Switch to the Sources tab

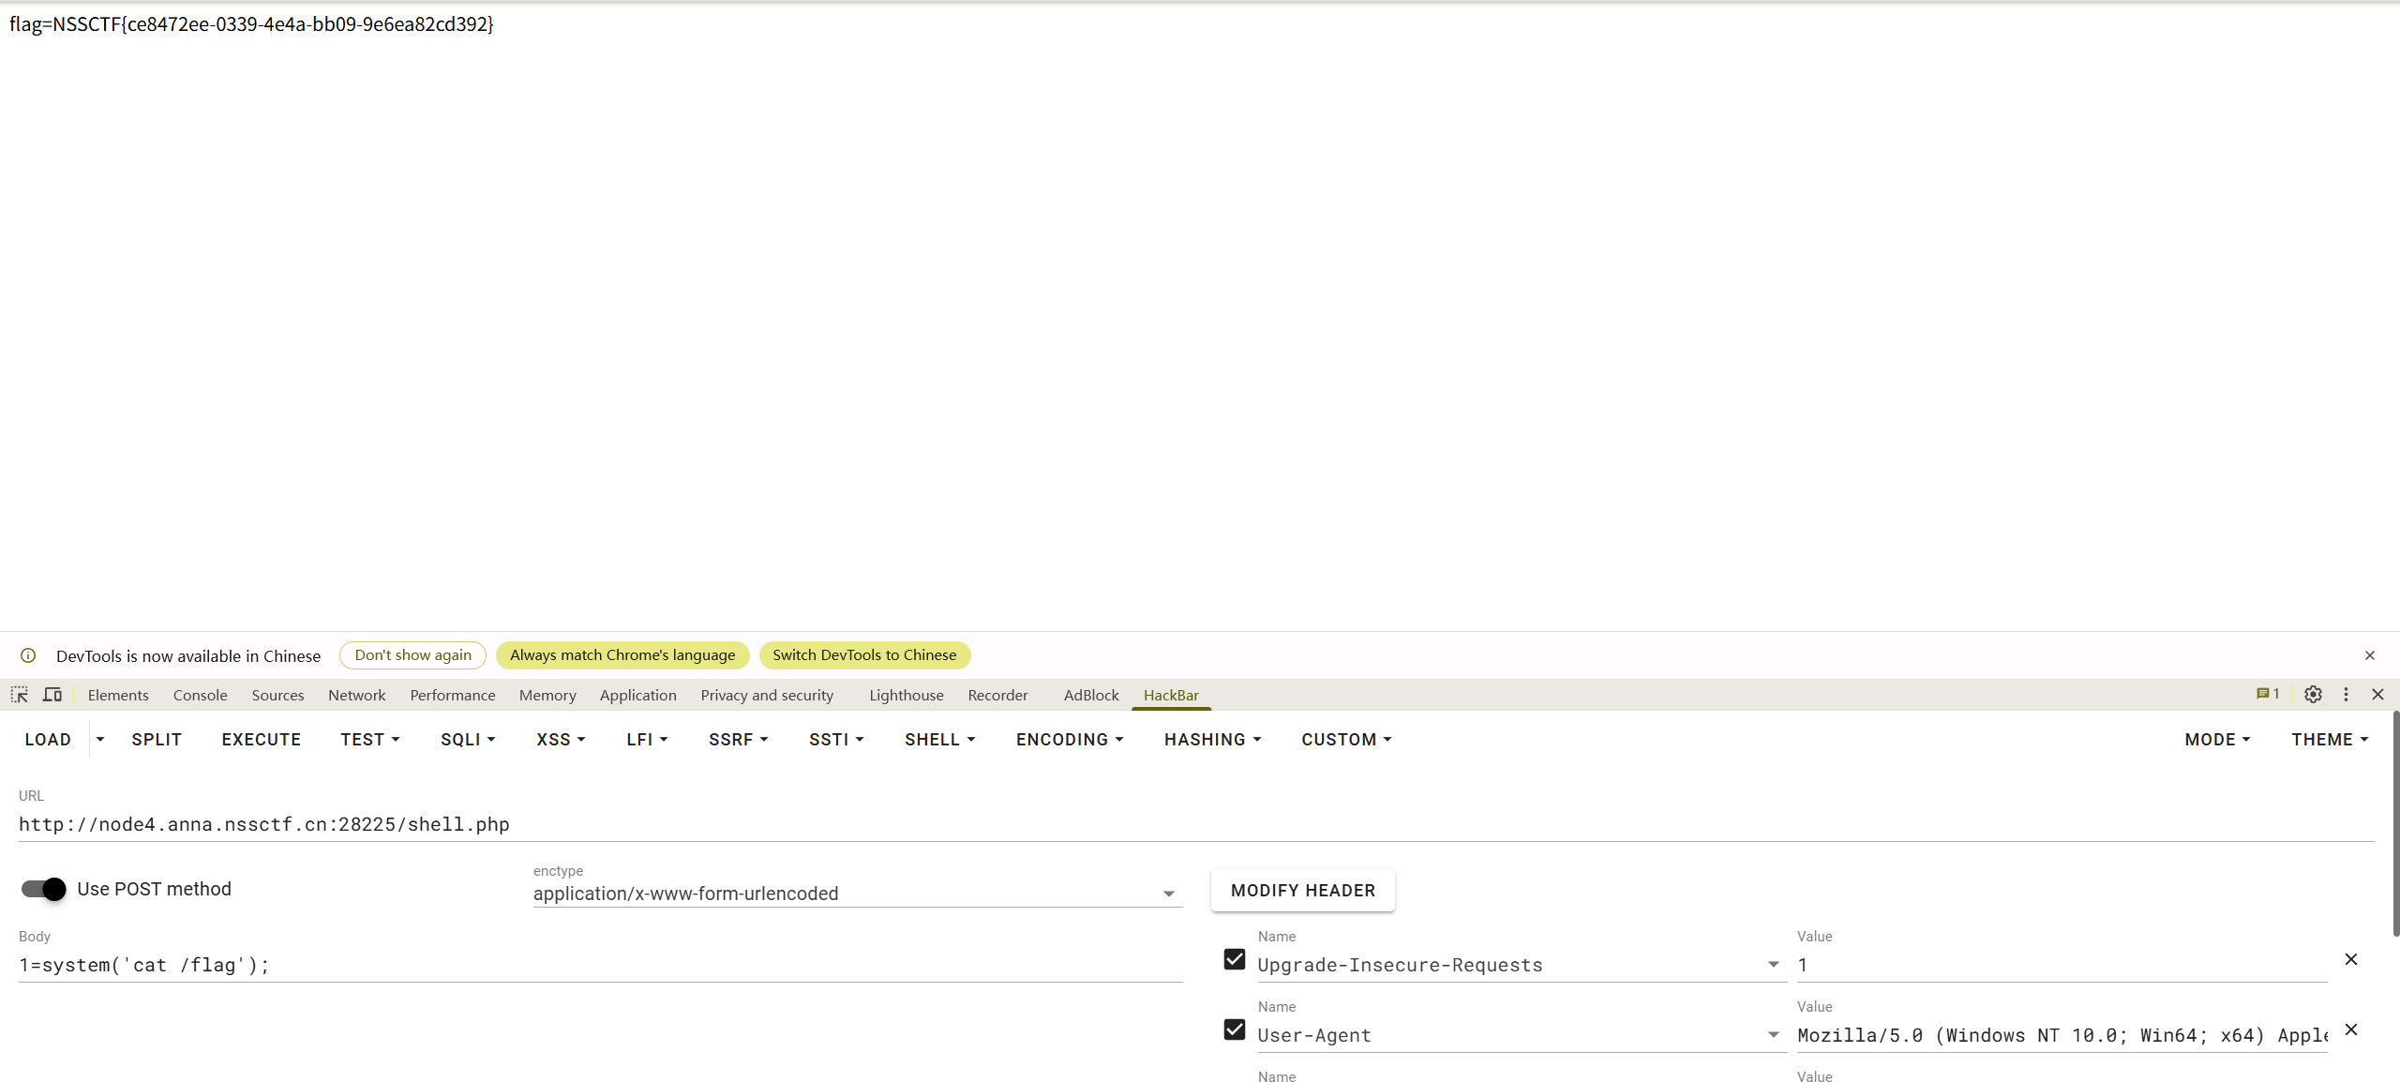(277, 695)
